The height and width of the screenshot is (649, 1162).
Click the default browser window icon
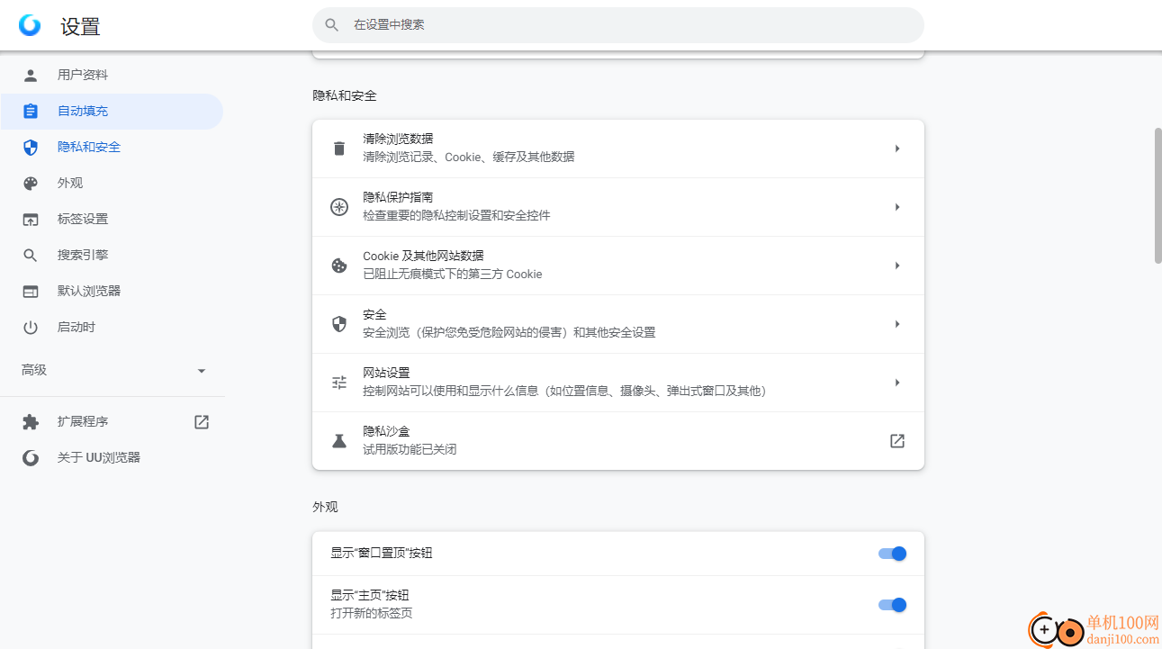coord(31,291)
